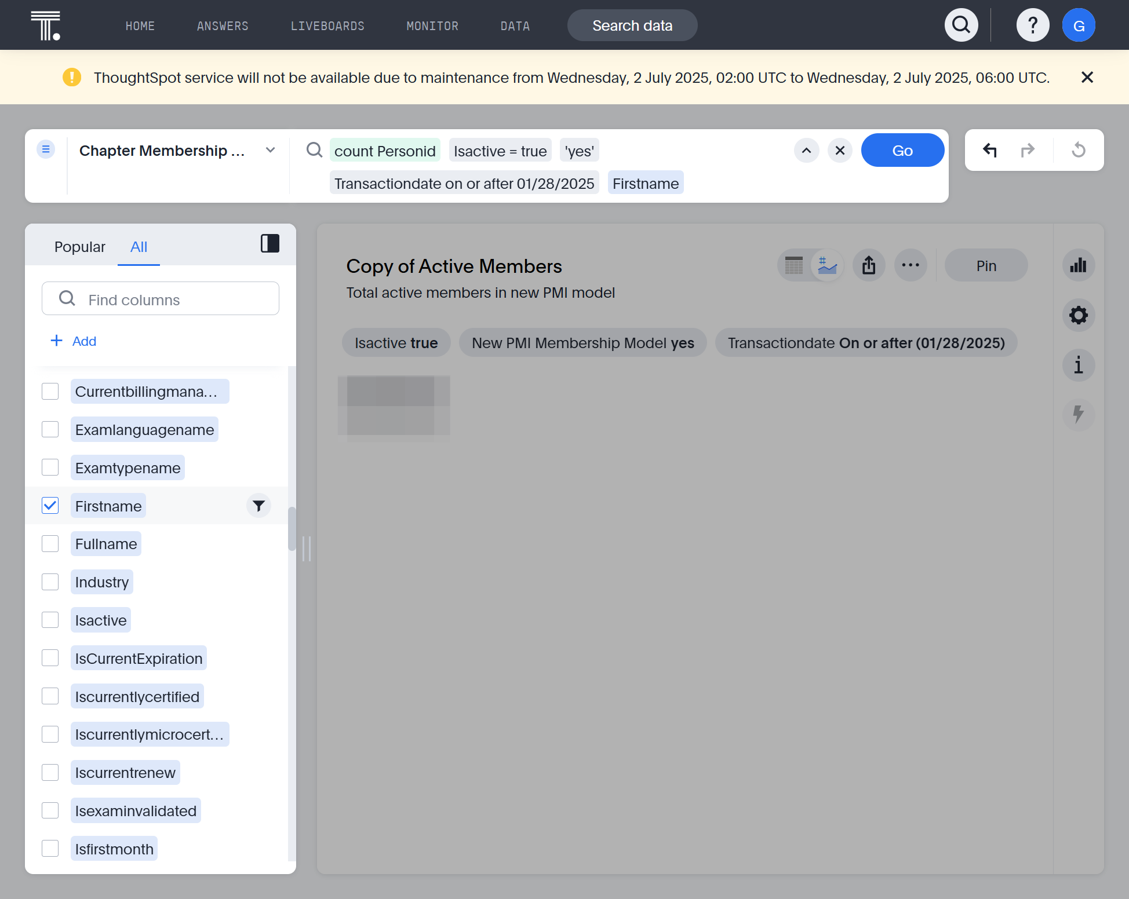The height and width of the screenshot is (899, 1129).
Task: Collapse the columns side panel
Action: click(x=270, y=244)
